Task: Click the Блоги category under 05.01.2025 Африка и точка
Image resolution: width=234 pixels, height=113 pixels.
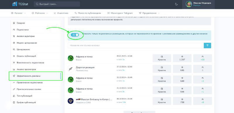Action: (x=79, y=60)
